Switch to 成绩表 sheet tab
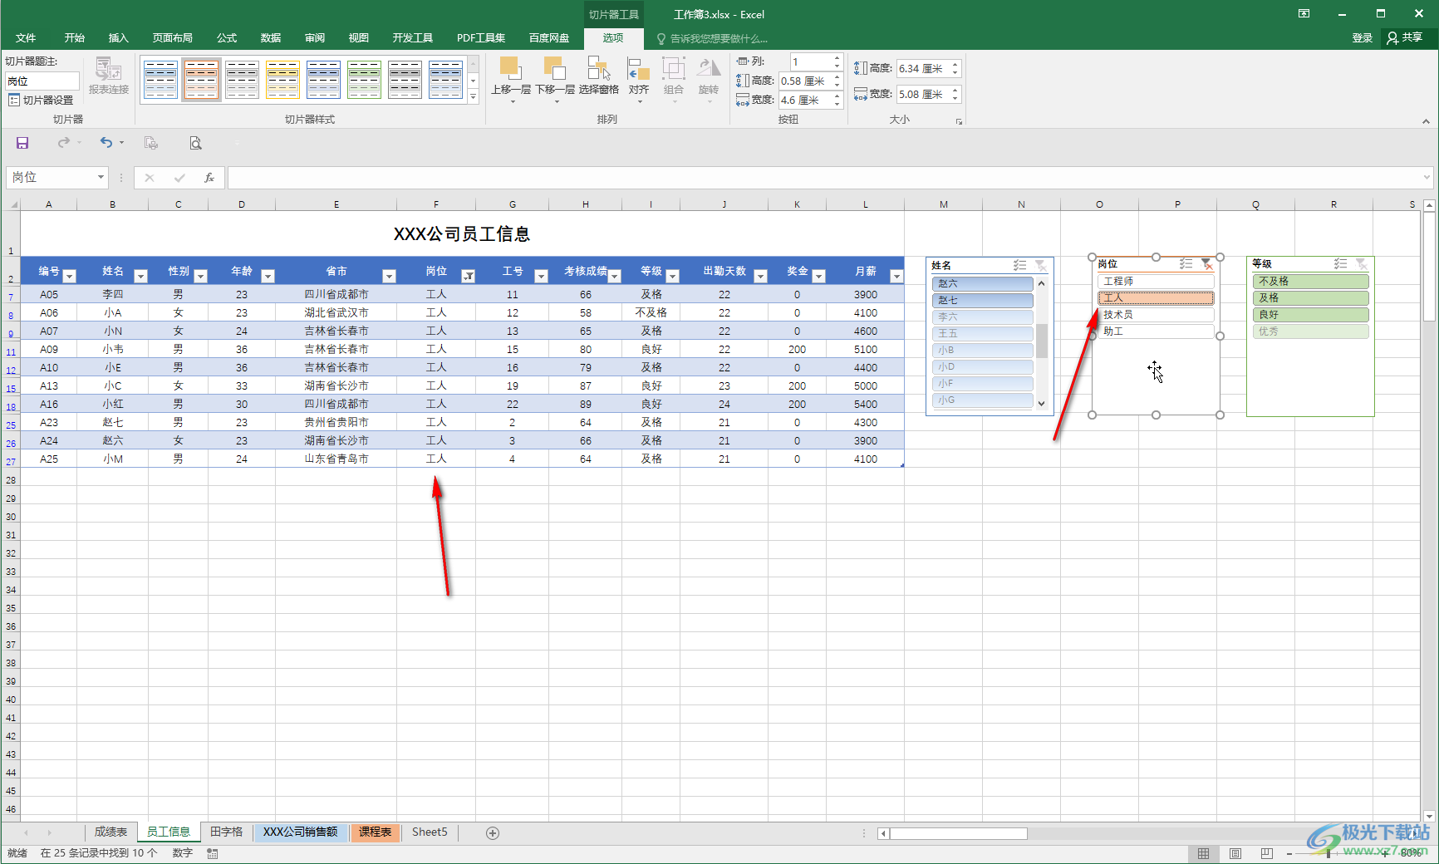This screenshot has height=864, width=1439. [x=111, y=832]
